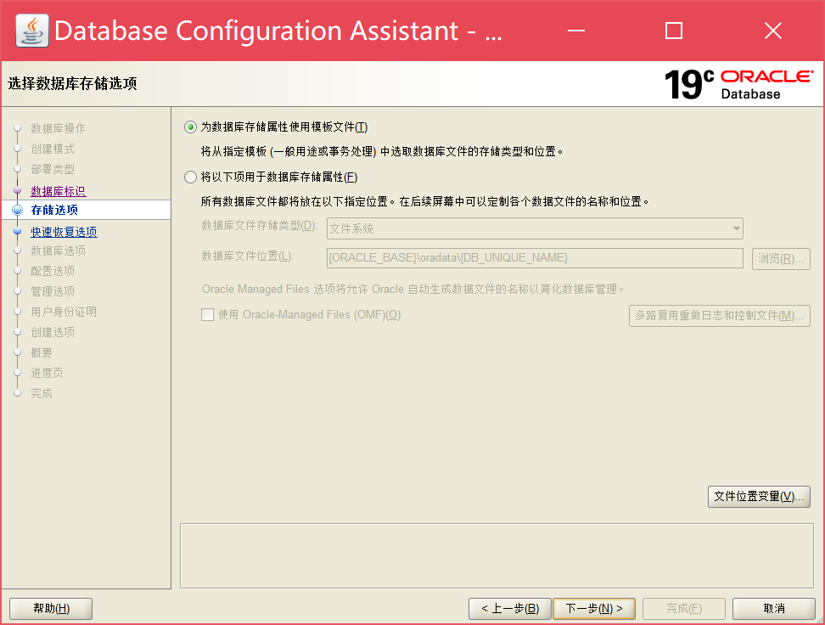Select the 存储选项 step indicator dot
This screenshot has height=625, width=825.
(18, 211)
